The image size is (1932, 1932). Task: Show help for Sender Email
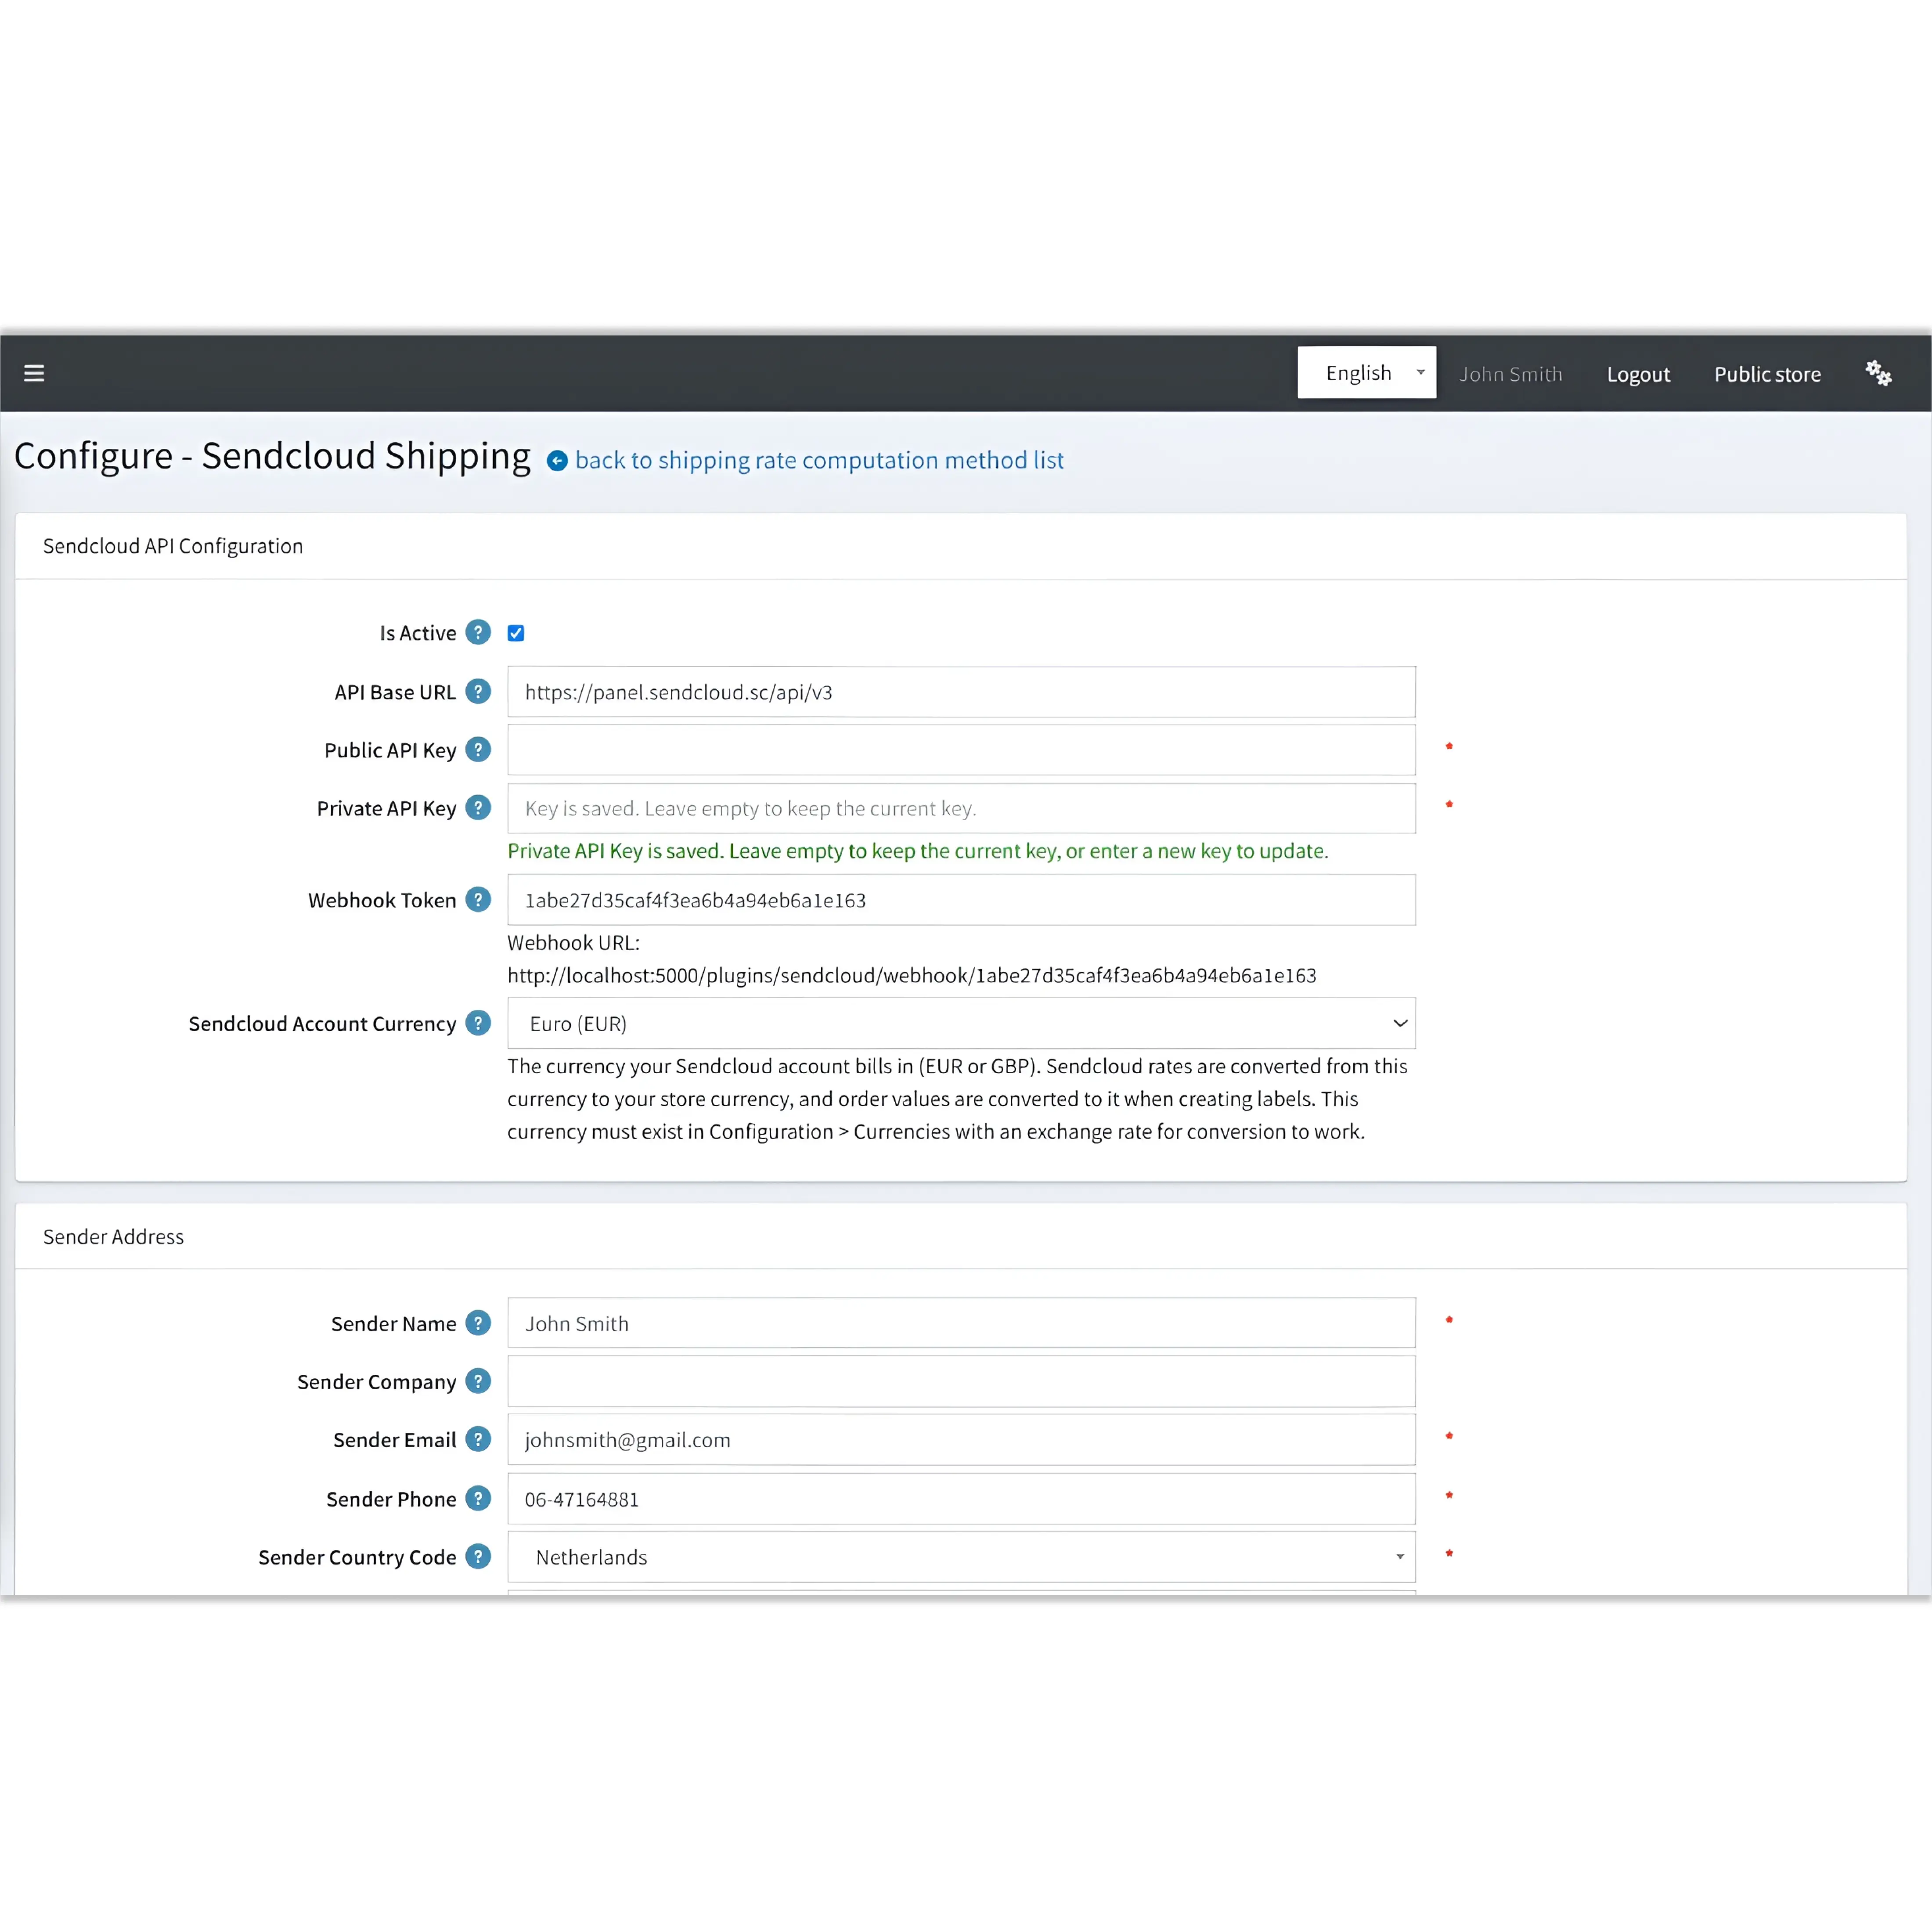point(478,1439)
